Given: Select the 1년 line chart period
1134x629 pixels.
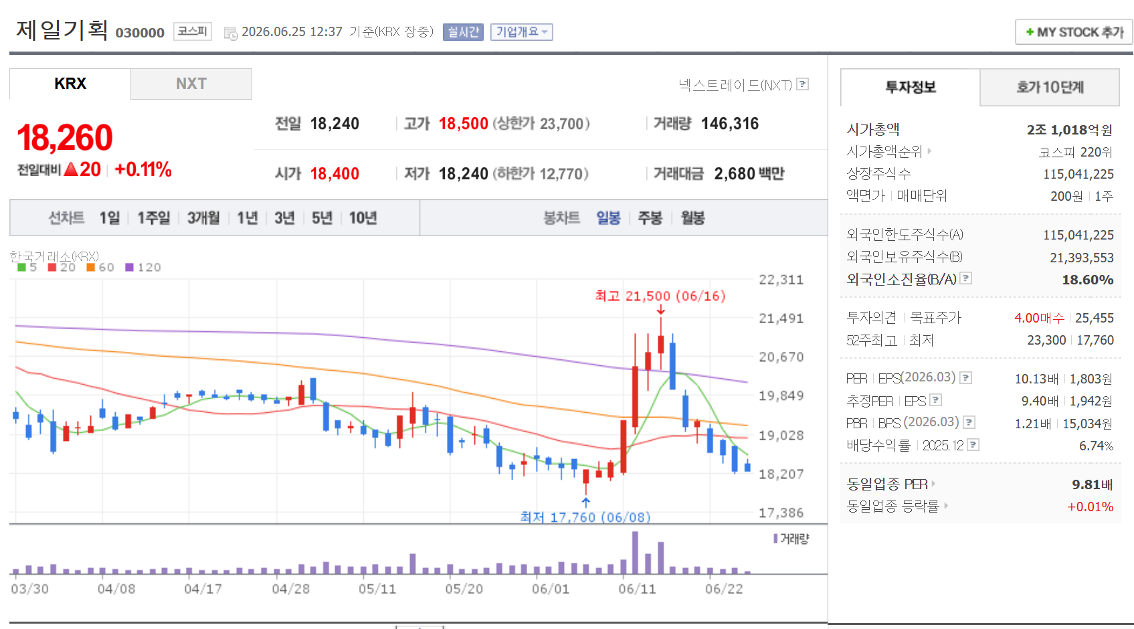Looking at the screenshot, I should click(x=248, y=218).
